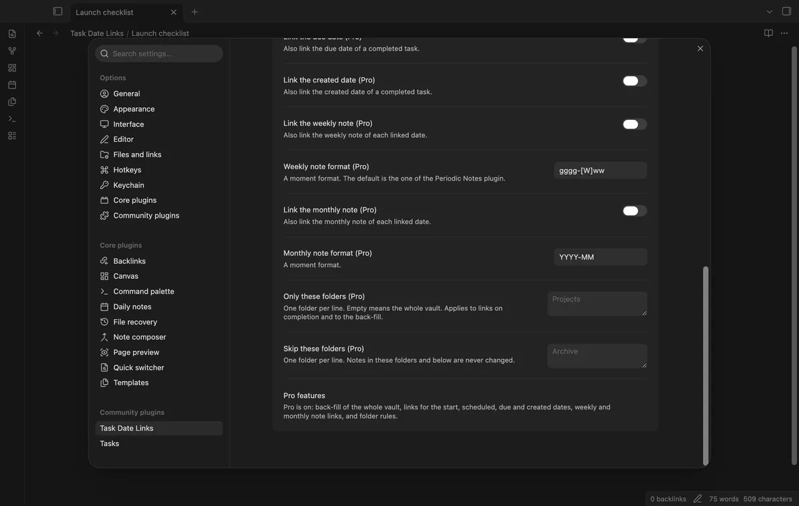Open Editor settings
The height and width of the screenshot is (506, 799).
[x=159, y=139]
